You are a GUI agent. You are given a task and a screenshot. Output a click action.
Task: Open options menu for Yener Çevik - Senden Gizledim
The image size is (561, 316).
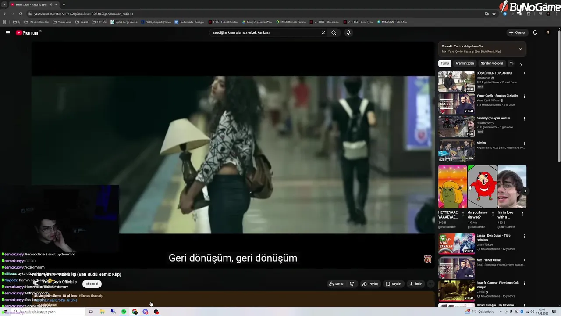(524, 96)
